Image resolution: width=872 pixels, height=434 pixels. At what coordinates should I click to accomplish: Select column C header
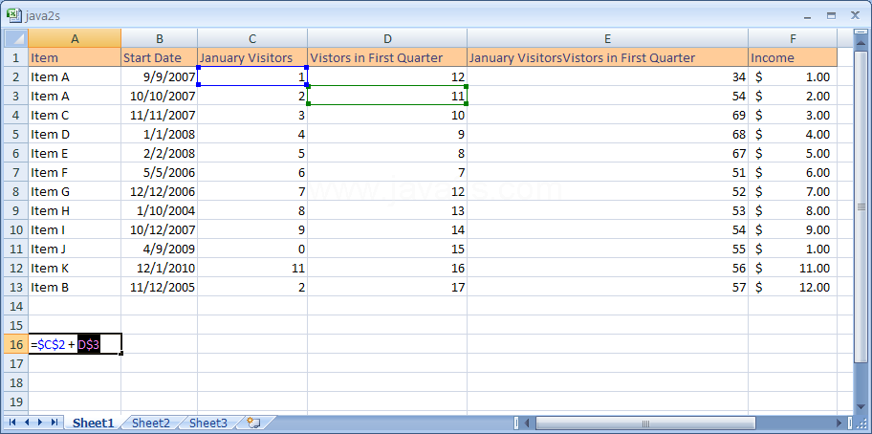252,38
